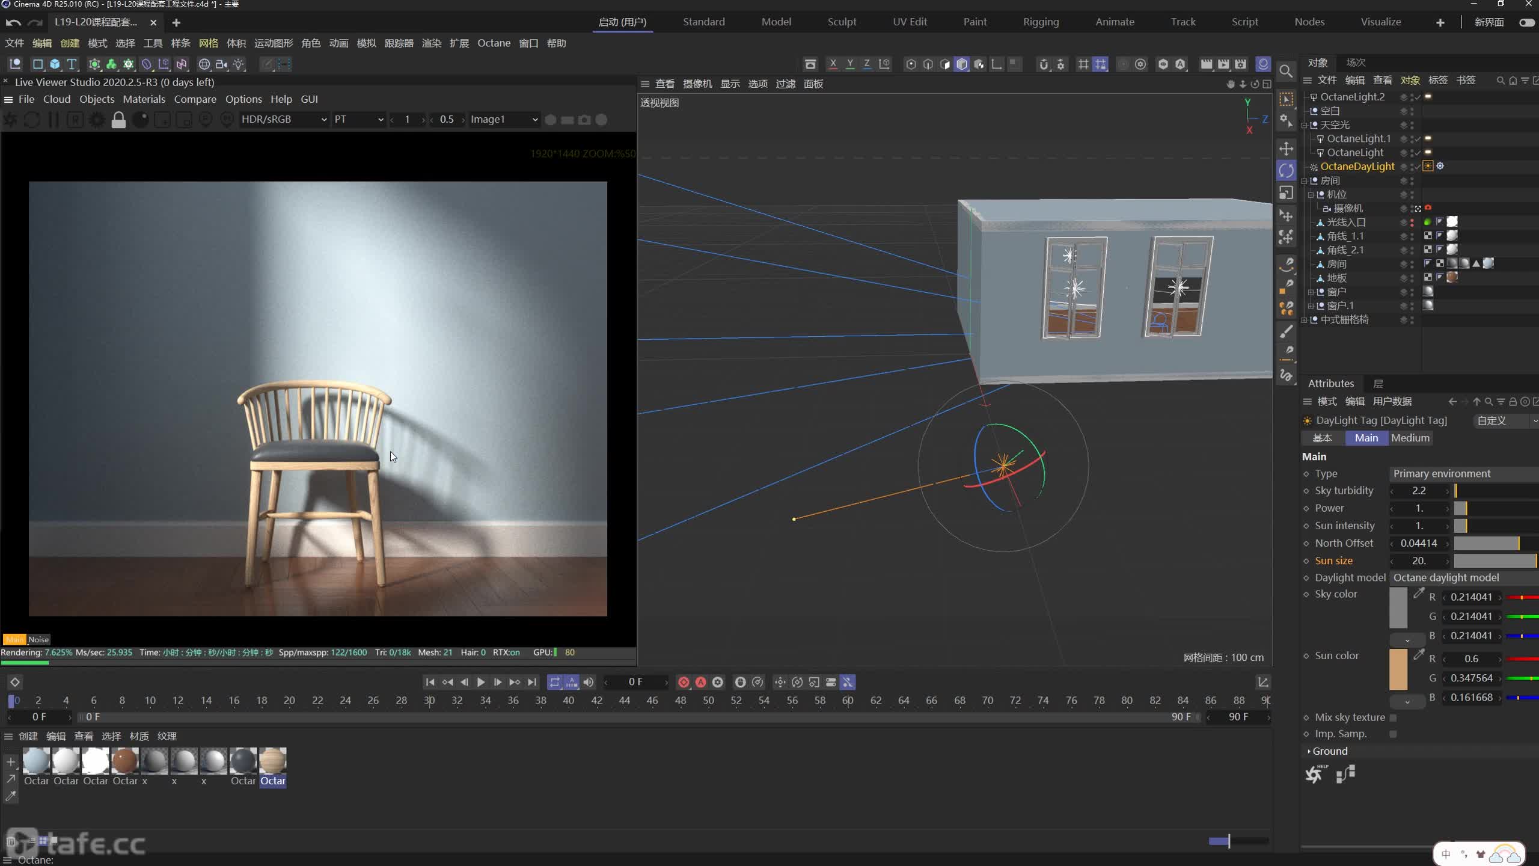Screen dimensions: 1539x866
Task: Toggle visibility dots for 地板 object
Action: tap(1412, 278)
